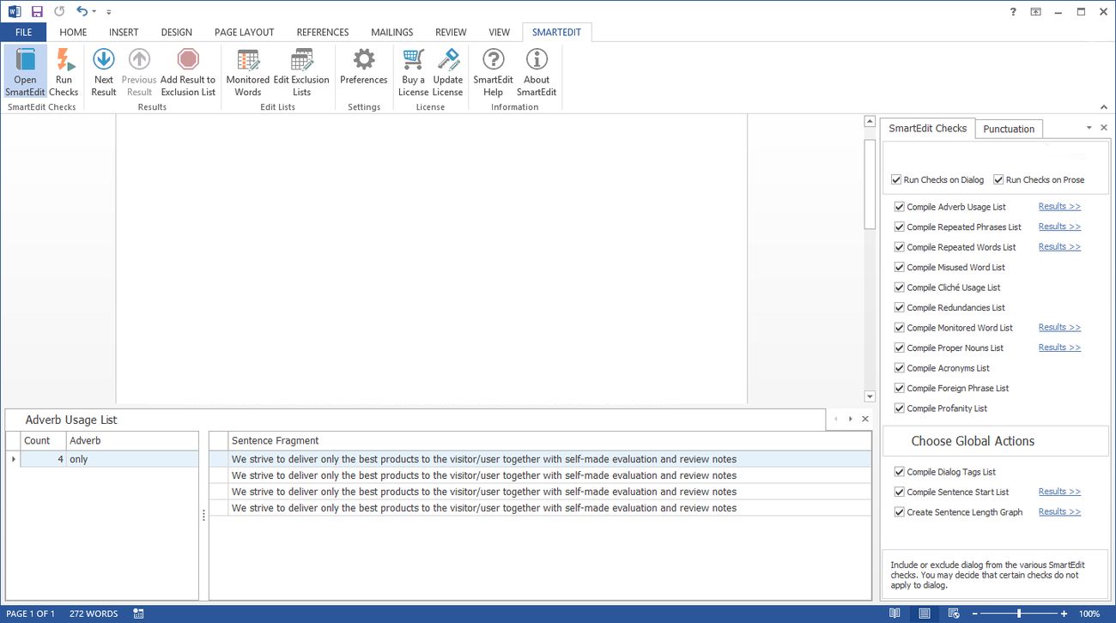Viewport: 1116px width, 623px height.
Task: Switch to Web Layout view
Action: point(953,614)
